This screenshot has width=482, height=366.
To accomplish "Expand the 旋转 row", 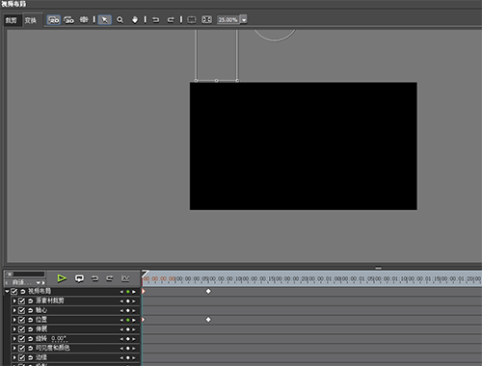I will [14, 338].
